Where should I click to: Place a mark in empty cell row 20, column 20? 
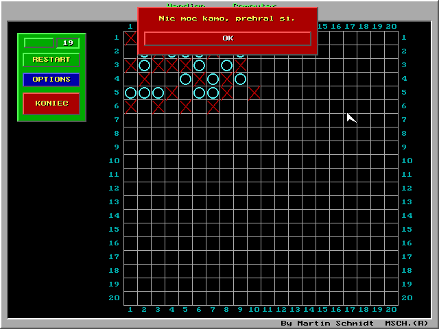pos(391,299)
